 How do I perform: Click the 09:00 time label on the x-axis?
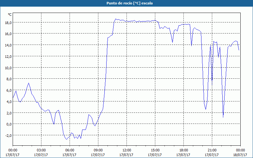[x=98, y=150]
